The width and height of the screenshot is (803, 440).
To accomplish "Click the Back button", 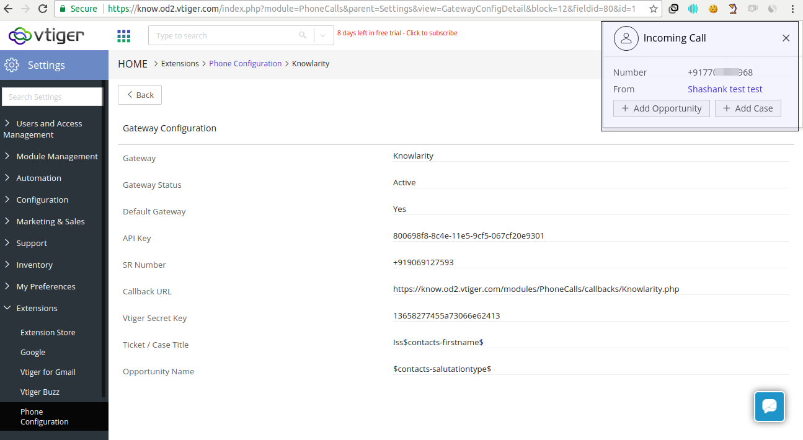I will coord(140,95).
